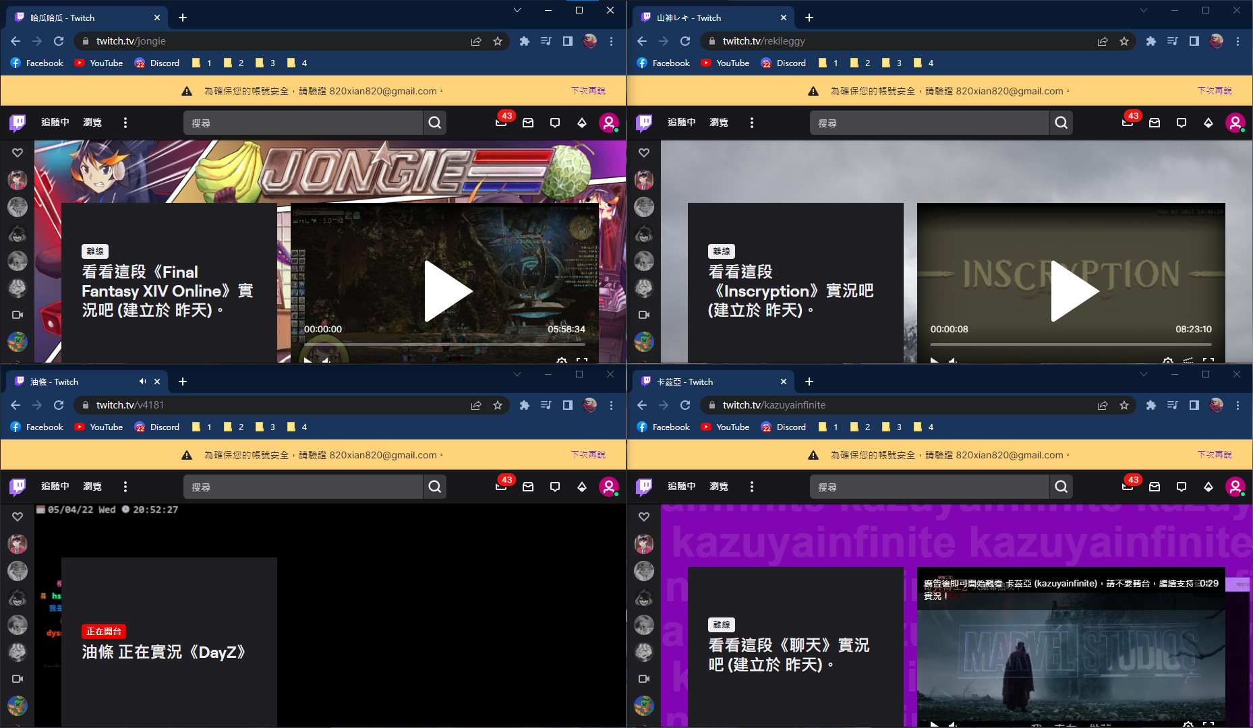Viewport: 1253px width, 728px height.
Task: Click Twitch logo in jongie window
Action: 18,123
